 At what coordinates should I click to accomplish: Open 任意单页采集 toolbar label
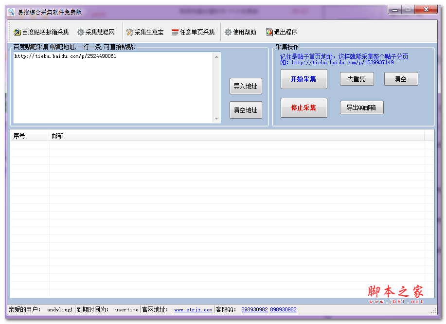[x=197, y=32]
